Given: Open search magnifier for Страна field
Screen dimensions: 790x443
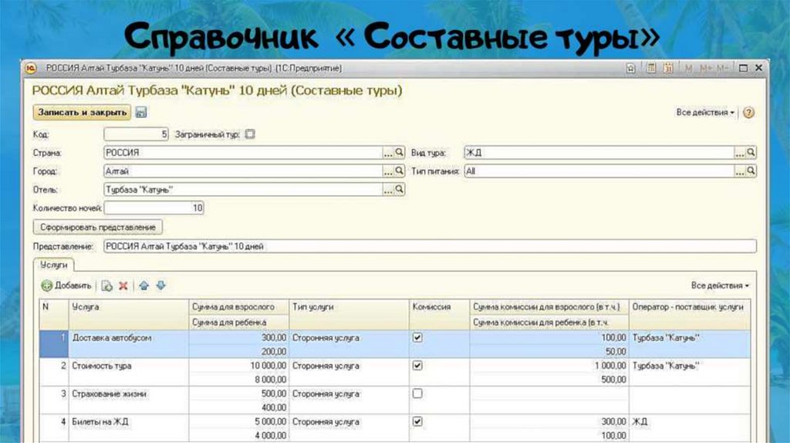Looking at the screenshot, I should tap(400, 153).
